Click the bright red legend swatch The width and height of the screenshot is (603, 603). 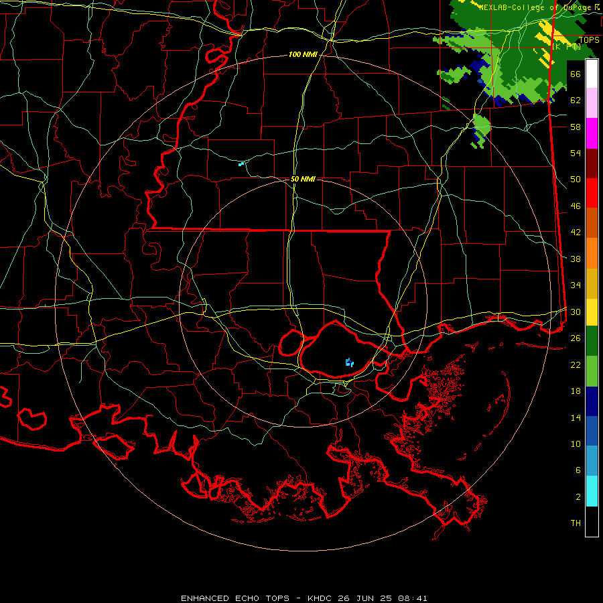(x=592, y=193)
